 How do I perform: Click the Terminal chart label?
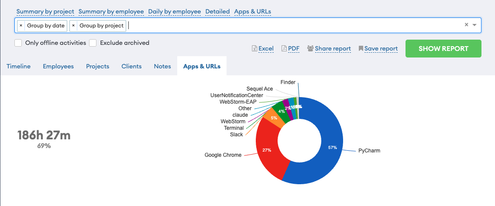234,128
